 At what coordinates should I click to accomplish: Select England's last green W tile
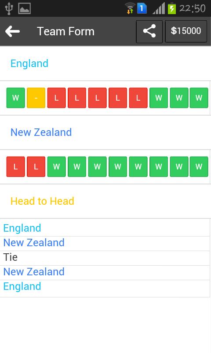pyautogui.click(x=199, y=98)
